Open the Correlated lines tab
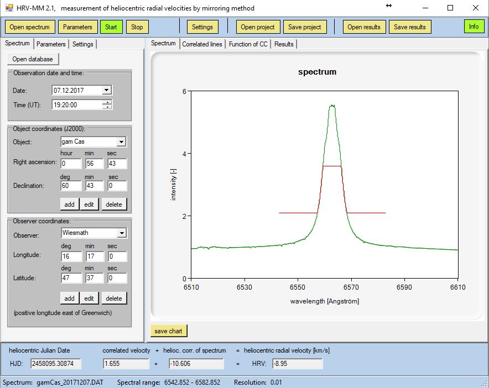This screenshot has width=489, height=388. 202,44
